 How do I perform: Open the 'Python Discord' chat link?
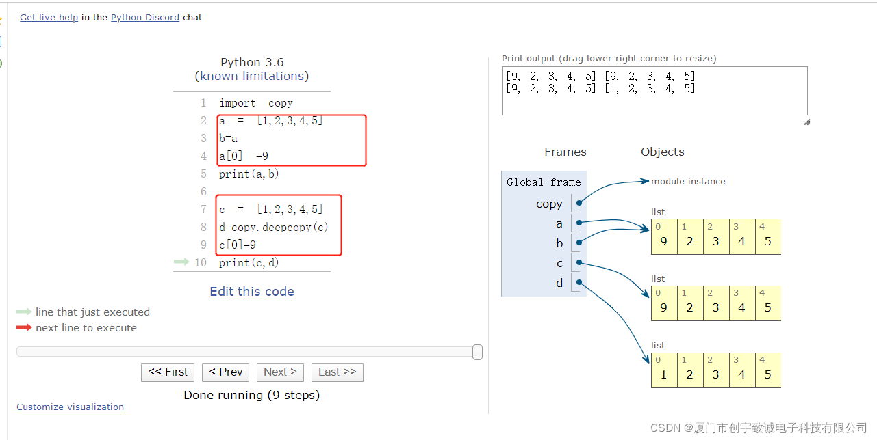[144, 17]
